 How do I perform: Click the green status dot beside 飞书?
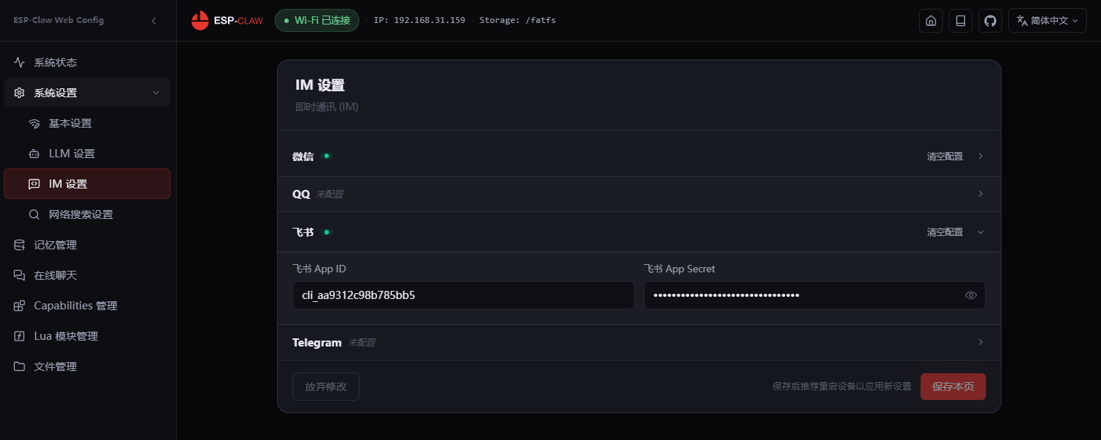[326, 232]
